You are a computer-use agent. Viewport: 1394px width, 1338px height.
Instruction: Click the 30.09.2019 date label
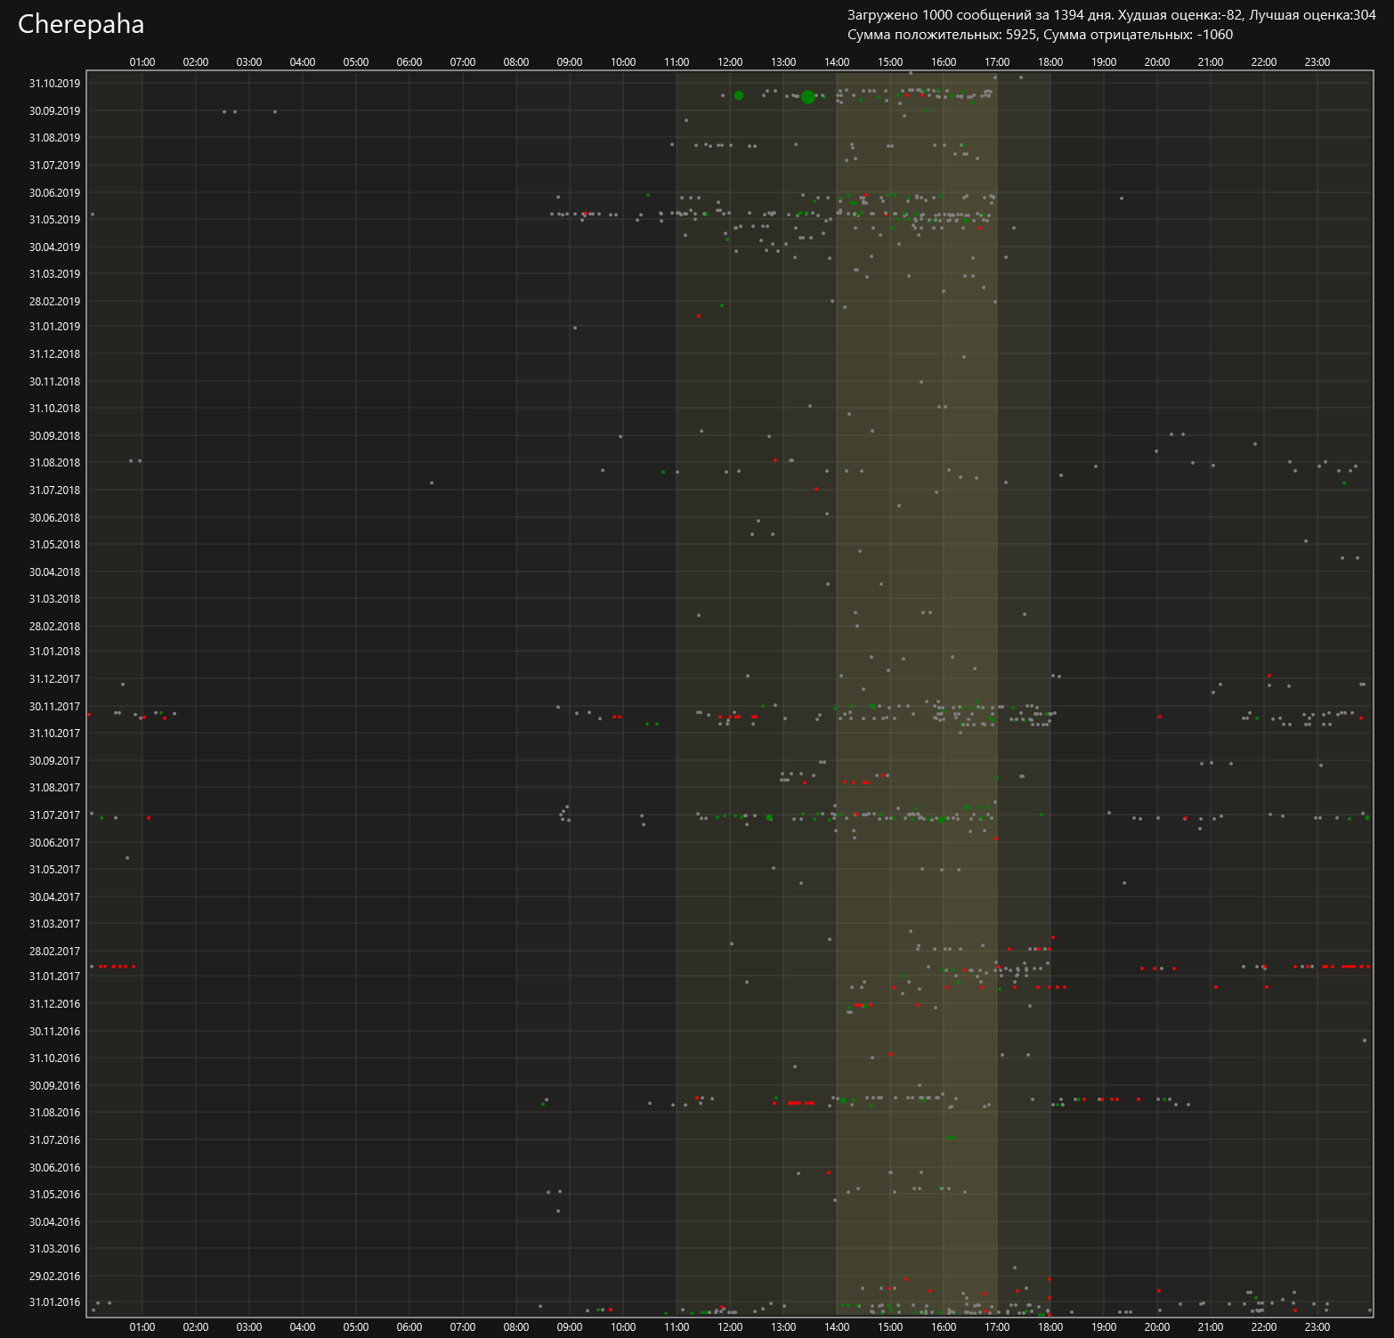point(54,111)
